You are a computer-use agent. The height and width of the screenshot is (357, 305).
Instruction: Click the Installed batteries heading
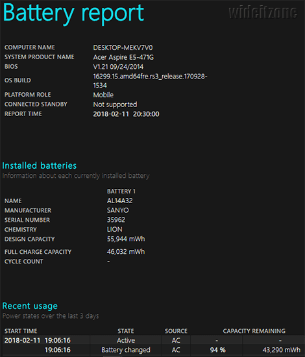pyautogui.click(x=40, y=166)
